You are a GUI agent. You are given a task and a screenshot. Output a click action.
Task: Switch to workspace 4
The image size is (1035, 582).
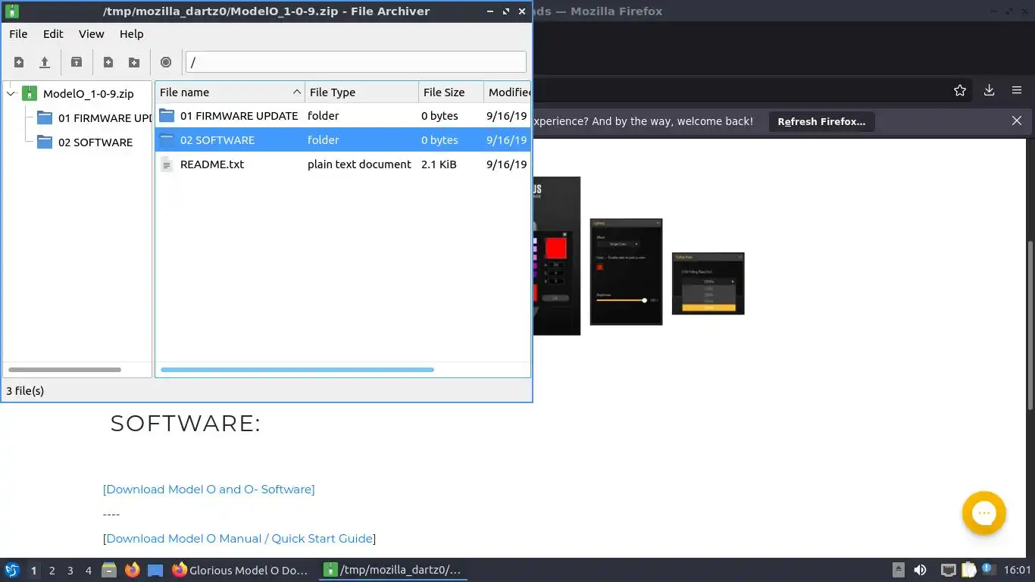[x=88, y=571]
